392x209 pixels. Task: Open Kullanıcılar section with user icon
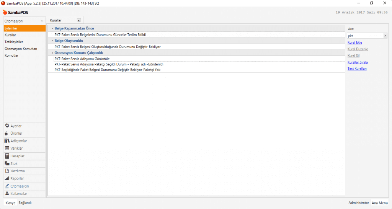19,194
